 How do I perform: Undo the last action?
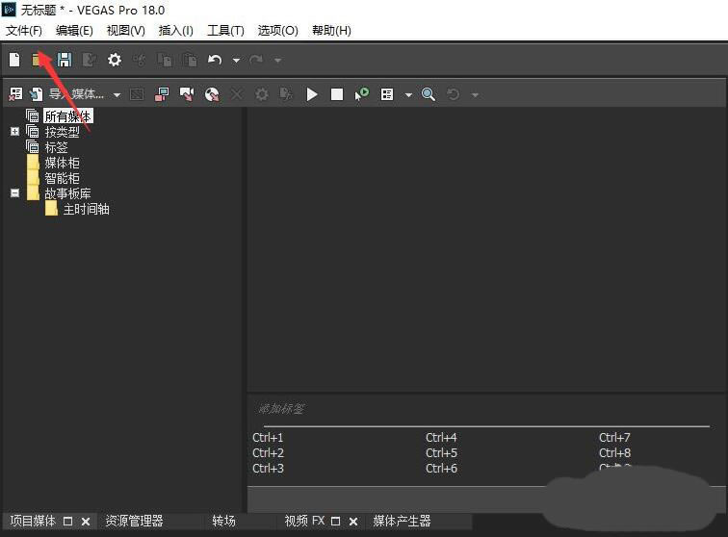point(215,60)
